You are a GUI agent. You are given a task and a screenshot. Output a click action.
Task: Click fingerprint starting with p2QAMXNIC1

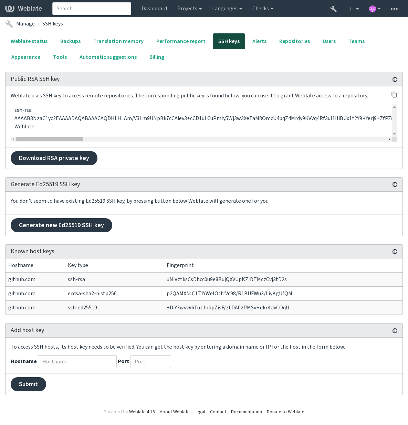tap(229, 294)
